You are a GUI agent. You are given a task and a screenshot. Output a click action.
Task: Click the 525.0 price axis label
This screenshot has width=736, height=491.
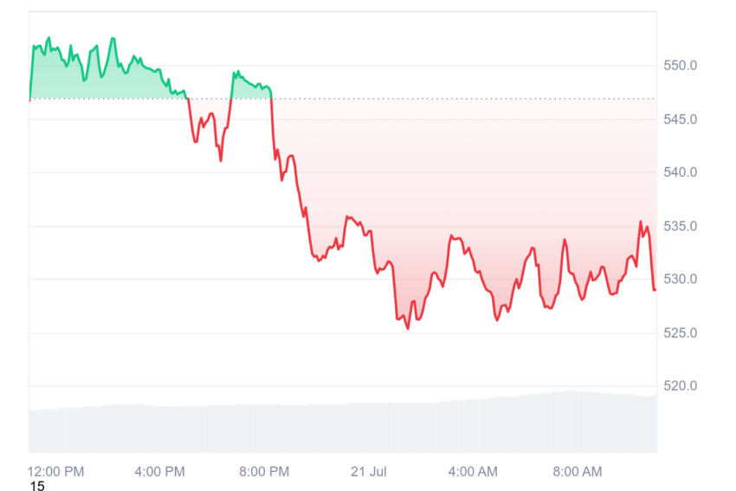pos(680,333)
